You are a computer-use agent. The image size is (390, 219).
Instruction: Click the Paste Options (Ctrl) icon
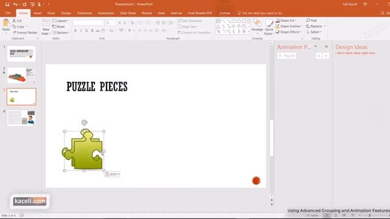tap(112, 175)
